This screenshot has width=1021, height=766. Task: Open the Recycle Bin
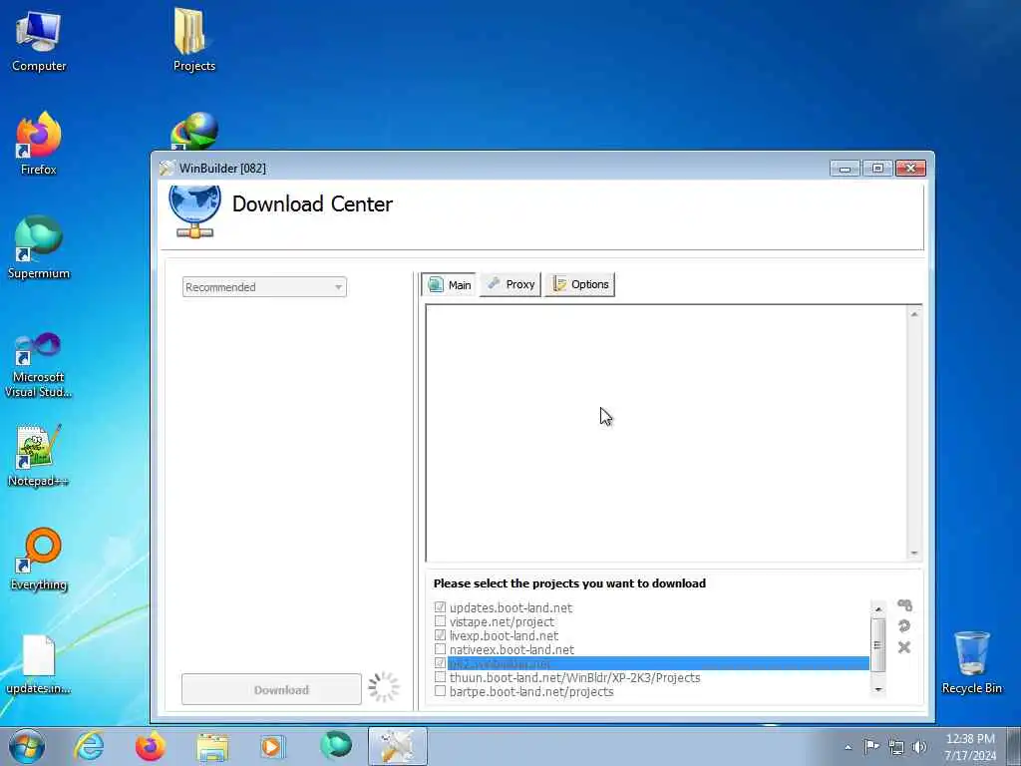(971, 662)
